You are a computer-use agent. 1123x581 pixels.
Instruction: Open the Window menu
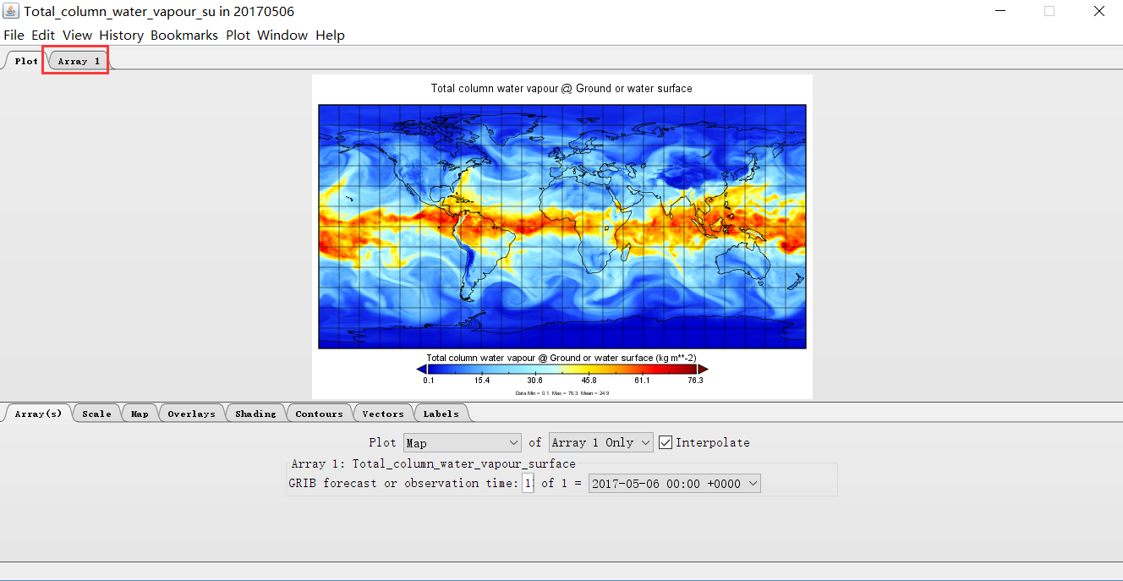(282, 35)
